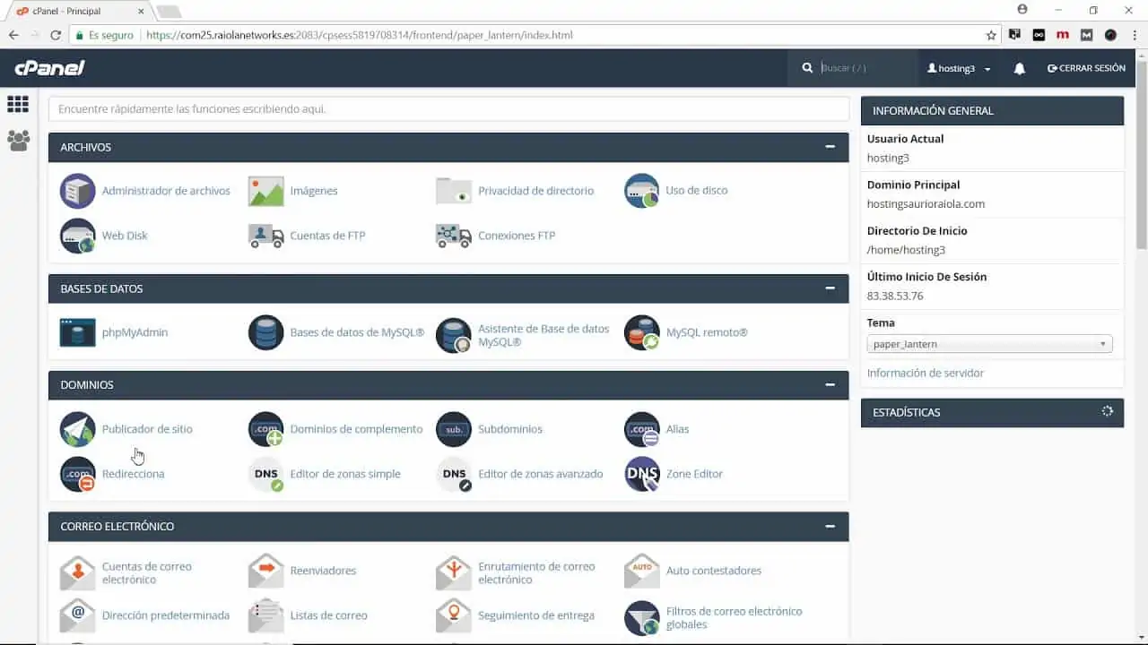The height and width of the screenshot is (645, 1148).
Task: Open the Chrome menu button
Action: [1135, 35]
